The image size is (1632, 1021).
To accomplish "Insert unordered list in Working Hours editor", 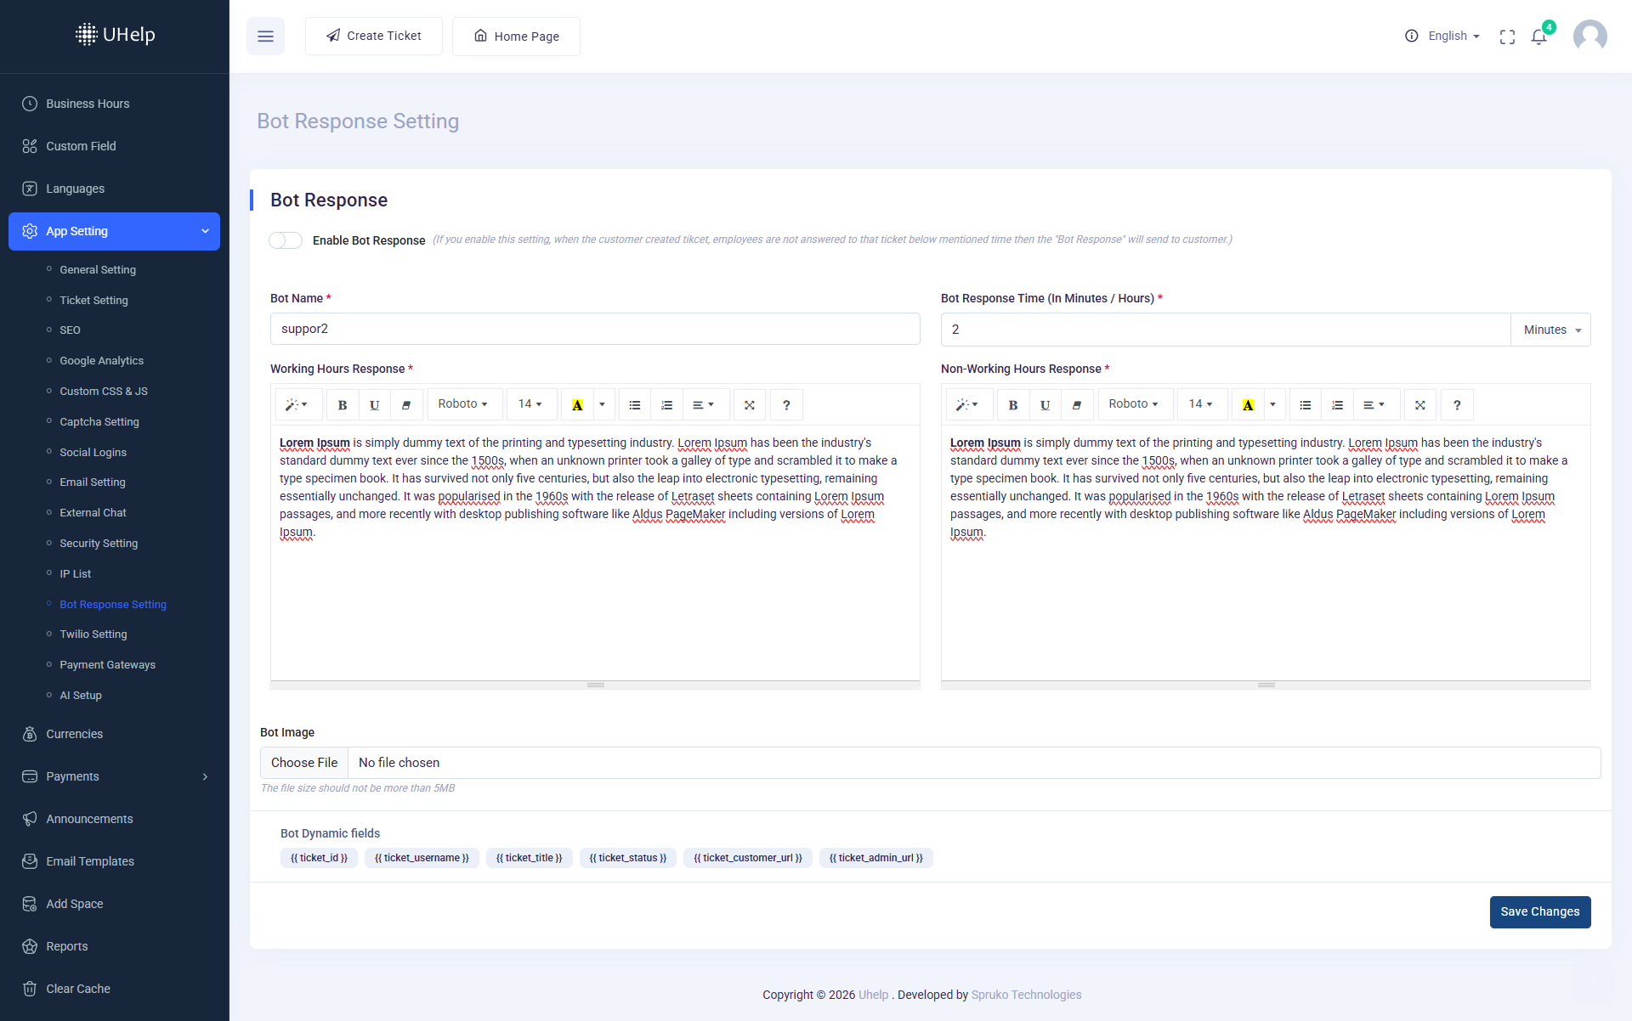I will 634,405.
